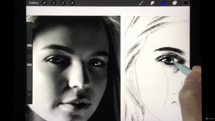
Task: Open the Layers panel
Action: coord(175,3)
